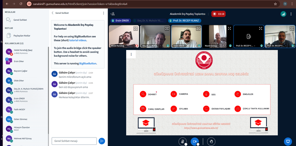This screenshot has width=296, height=146.
Task: Follow the BigBlueButton link
Action: click(88, 63)
